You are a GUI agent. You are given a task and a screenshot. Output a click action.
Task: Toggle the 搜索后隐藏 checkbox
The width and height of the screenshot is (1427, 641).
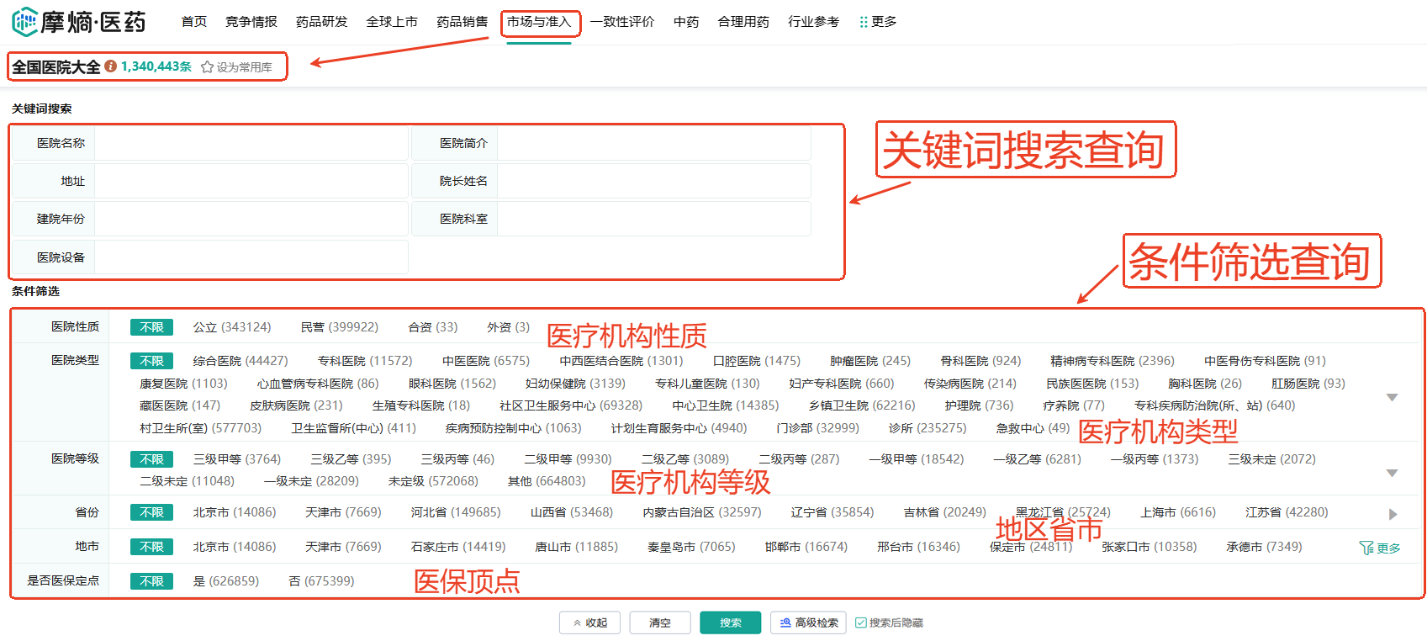[861, 622]
